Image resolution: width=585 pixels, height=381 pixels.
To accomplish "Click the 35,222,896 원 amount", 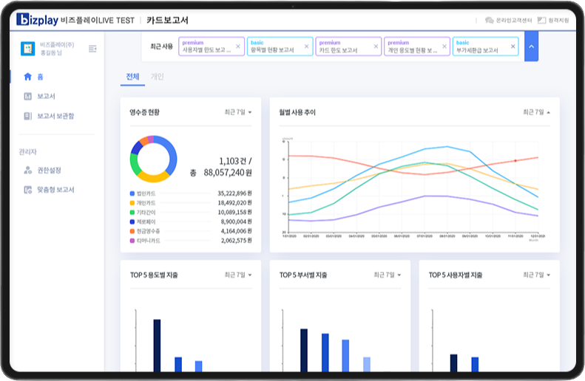I will click(x=234, y=193).
